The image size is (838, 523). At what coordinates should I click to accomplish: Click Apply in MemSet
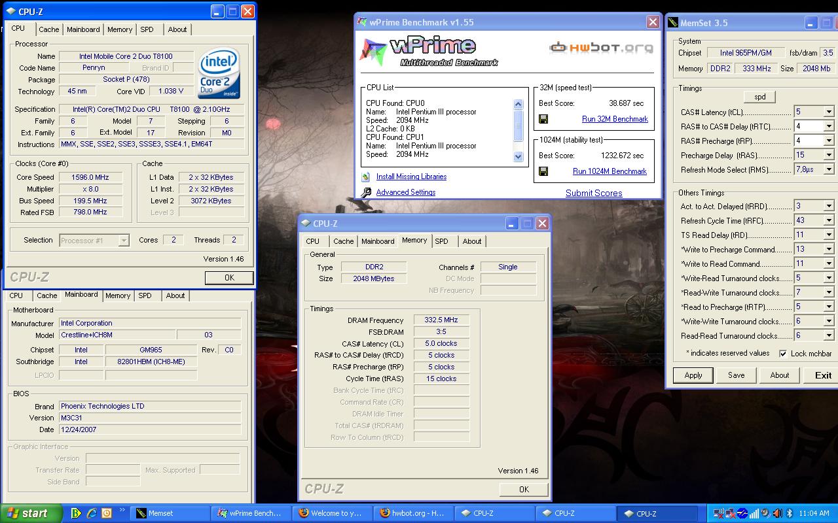pos(693,375)
